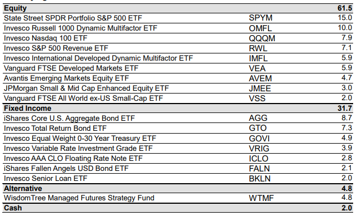
Task: Click the Cash row at the bottom
Action: click(178, 208)
